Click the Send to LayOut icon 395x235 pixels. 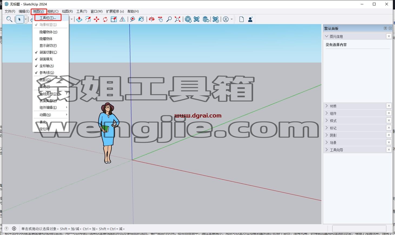(x=206, y=19)
